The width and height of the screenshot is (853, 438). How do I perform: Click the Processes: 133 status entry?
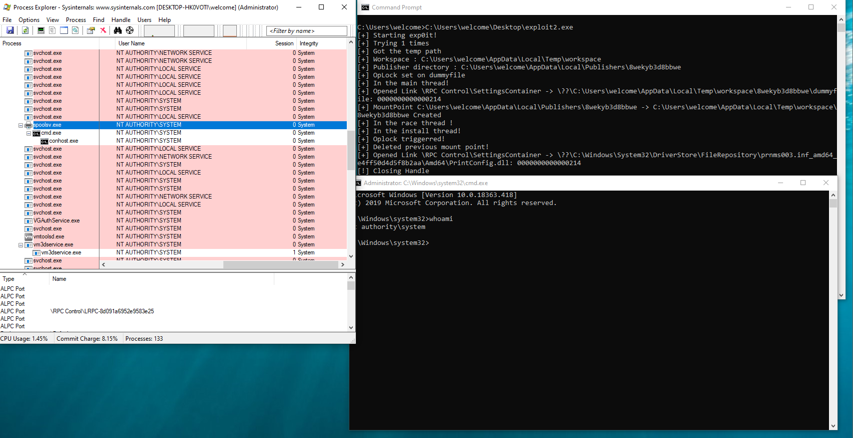pos(144,339)
